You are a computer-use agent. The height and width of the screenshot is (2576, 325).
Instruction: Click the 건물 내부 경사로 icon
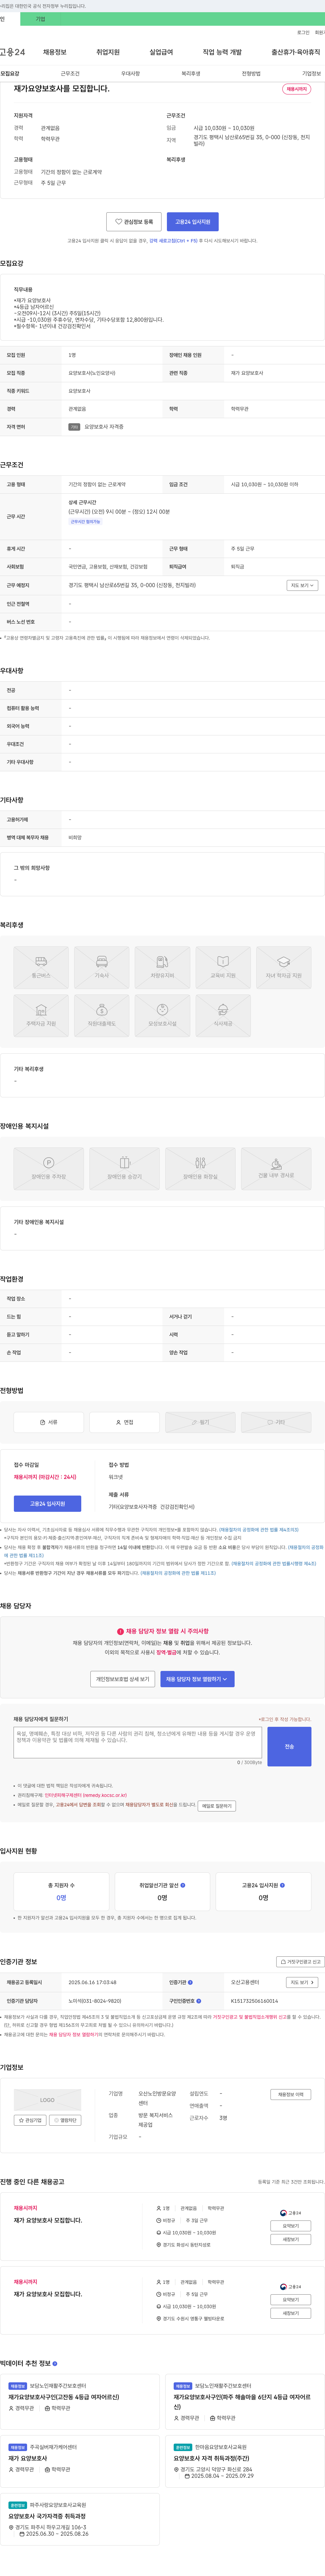276,1169
